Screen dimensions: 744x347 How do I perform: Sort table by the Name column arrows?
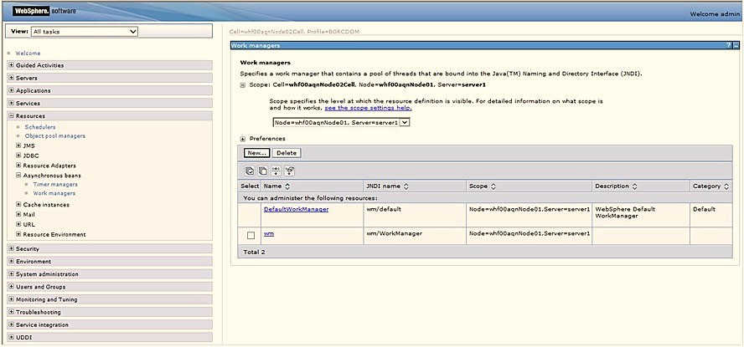tap(287, 186)
